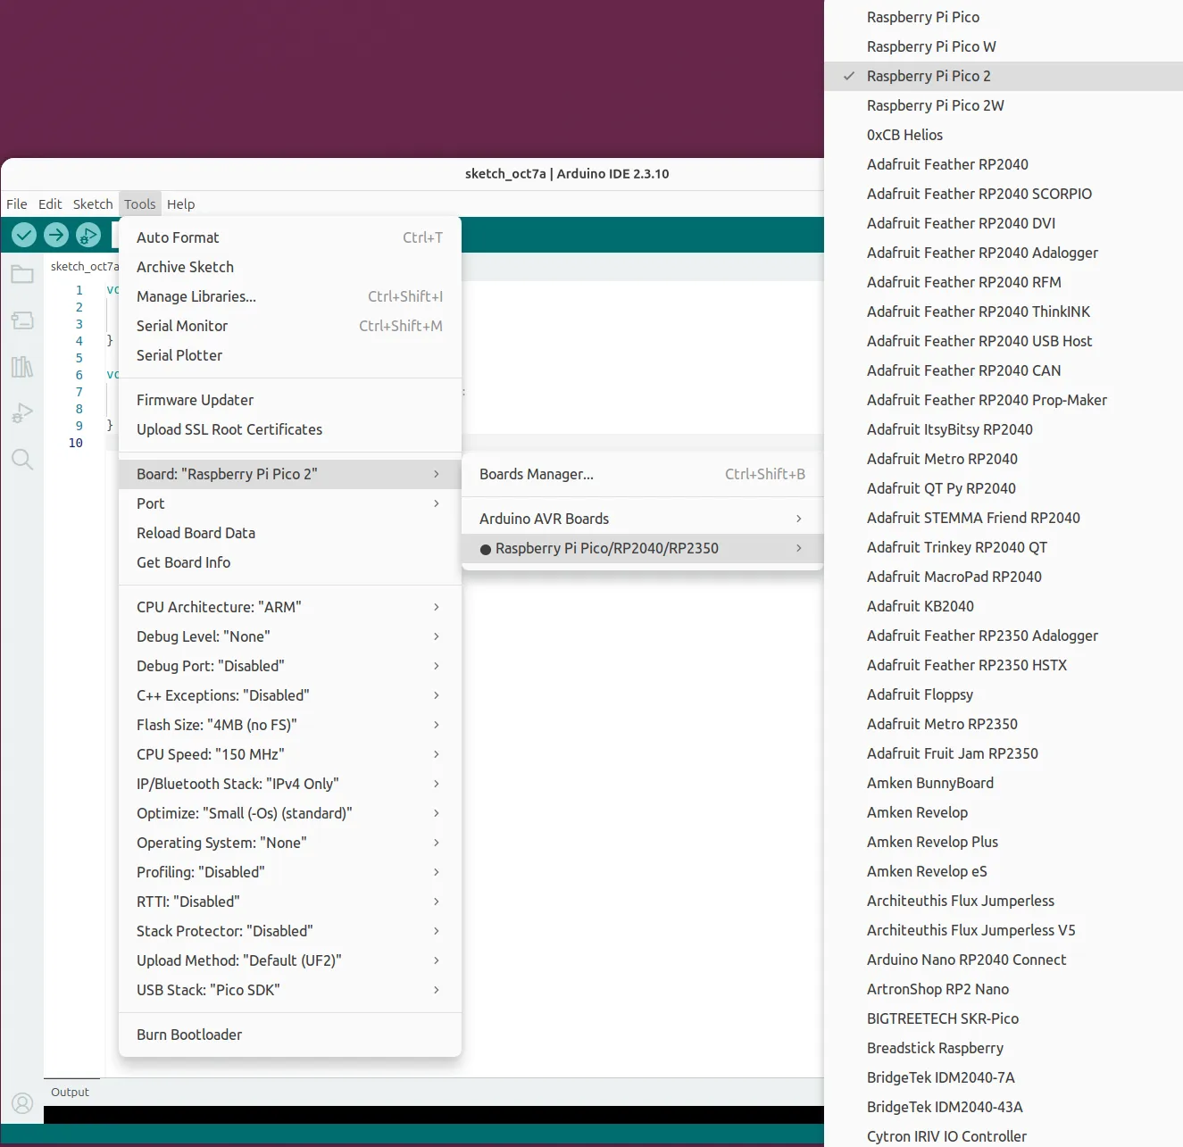
Task: Open the Sketch menu
Action: tap(93, 204)
